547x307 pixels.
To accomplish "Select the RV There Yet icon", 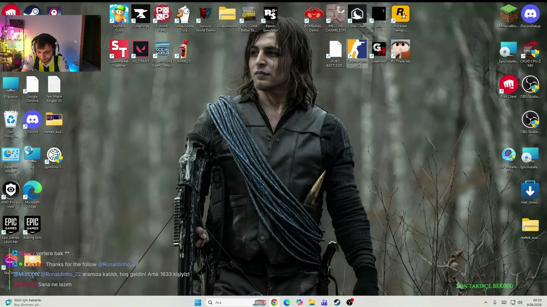I will pos(400,52).
